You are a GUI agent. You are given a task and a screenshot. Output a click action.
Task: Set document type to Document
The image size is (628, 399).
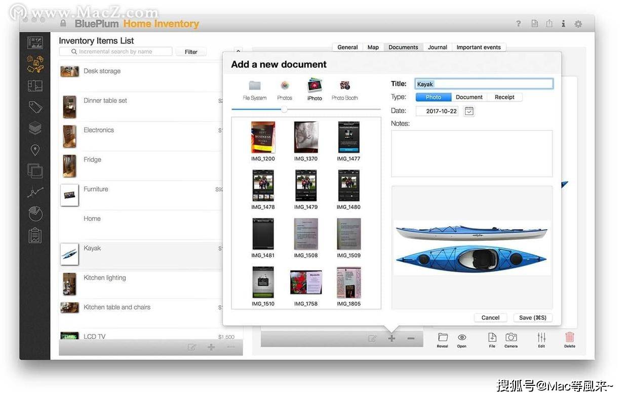click(469, 97)
